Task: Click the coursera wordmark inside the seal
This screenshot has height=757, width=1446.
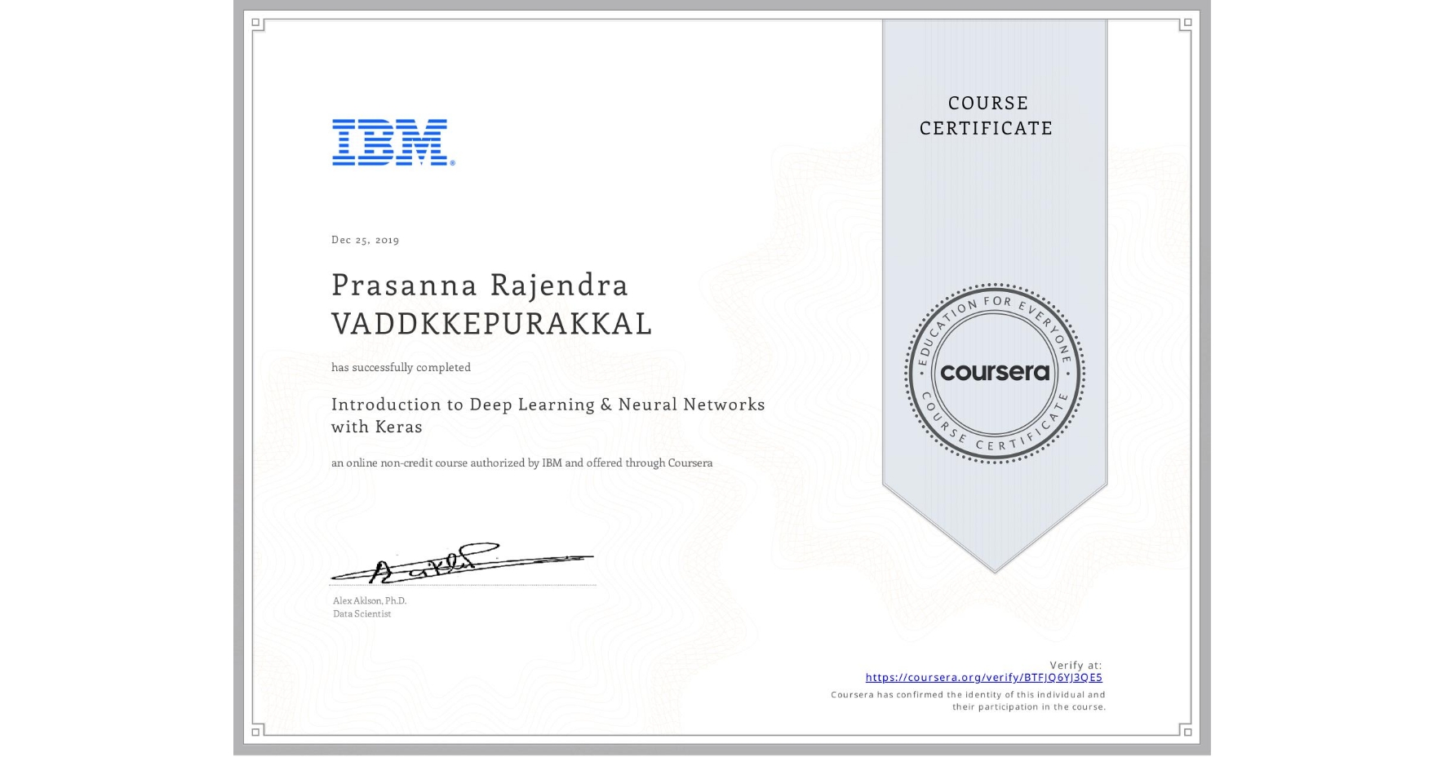Action: (x=996, y=374)
